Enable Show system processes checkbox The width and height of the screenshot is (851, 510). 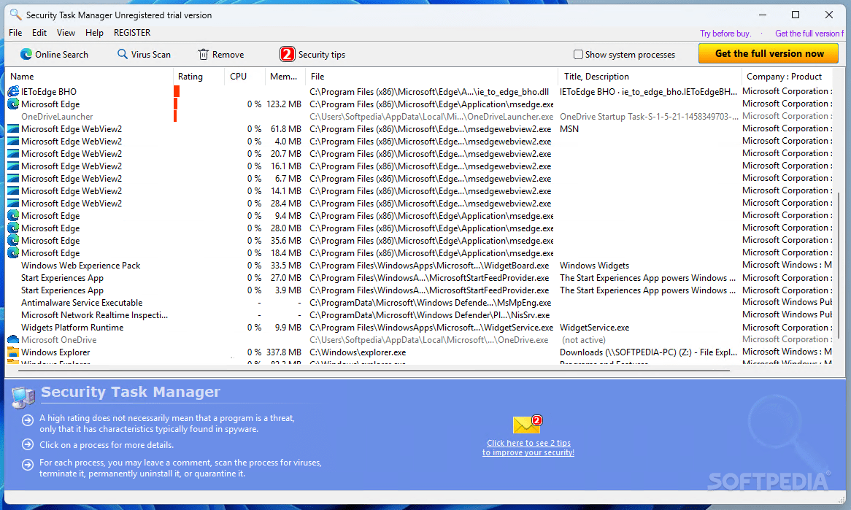(x=578, y=54)
